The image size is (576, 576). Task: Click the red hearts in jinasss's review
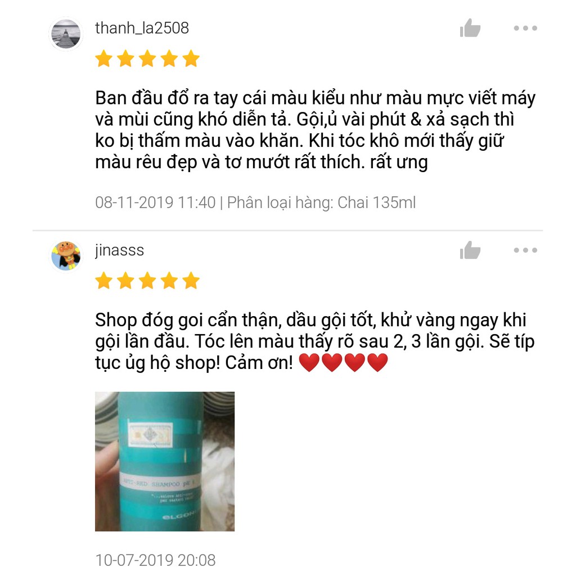point(344,363)
